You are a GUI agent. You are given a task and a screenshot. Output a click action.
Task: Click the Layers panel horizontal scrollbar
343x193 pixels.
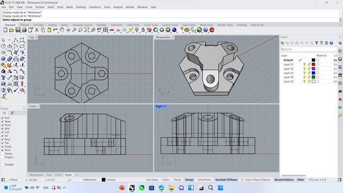(294, 175)
